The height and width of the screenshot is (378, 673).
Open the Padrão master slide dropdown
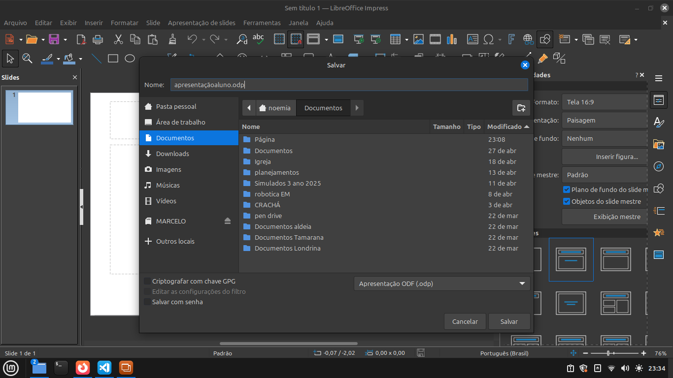(605, 175)
